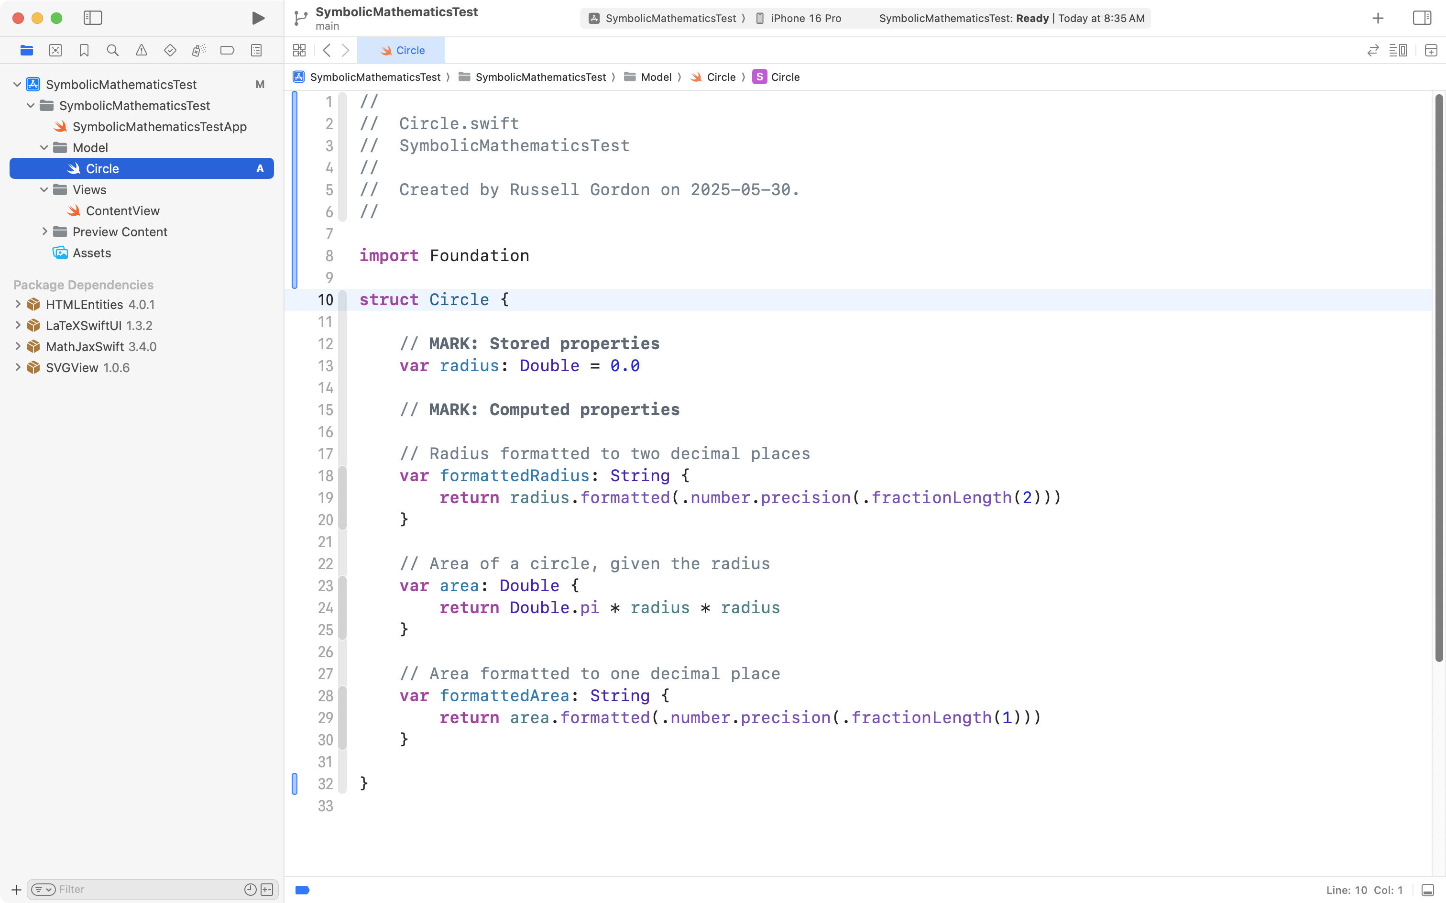Collapse the Model folder
Viewport: 1446px width, 903px height.
(x=44, y=147)
